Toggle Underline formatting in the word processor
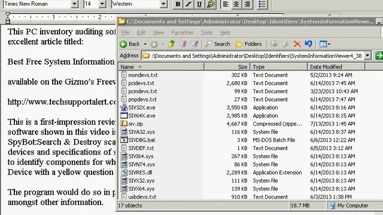The height and width of the screenshot is (215, 383). pyautogui.click(x=199, y=4)
